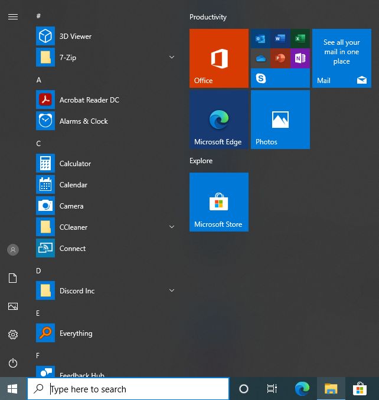Open the Photos tile
The width and height of the screenshot is (379, 400).
click(280, 120)
